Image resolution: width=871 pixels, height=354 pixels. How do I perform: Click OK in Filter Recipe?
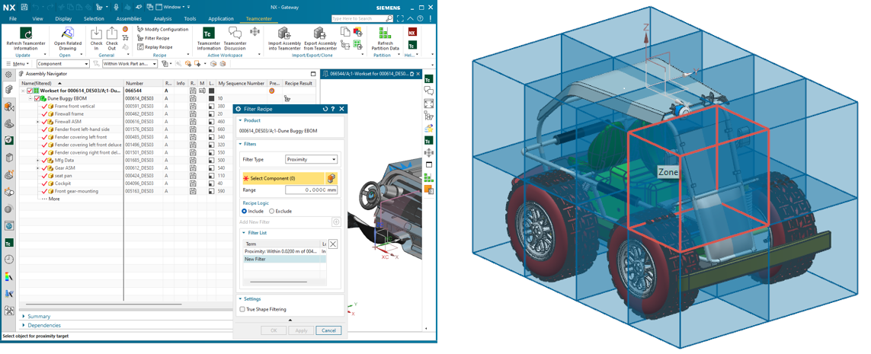274,330
